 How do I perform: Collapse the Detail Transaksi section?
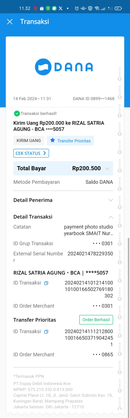pos(111,217)
